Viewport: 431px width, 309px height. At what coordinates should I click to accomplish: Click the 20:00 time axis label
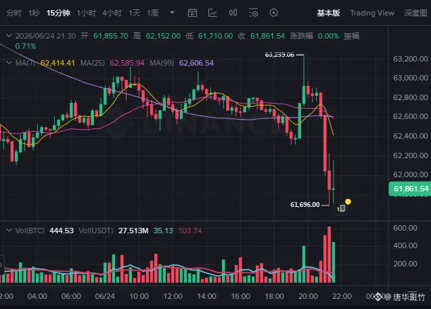[x=308, y=296]
